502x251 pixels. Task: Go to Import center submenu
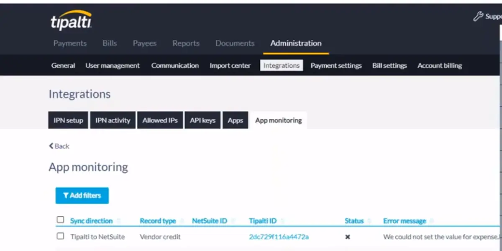(230, 65)
